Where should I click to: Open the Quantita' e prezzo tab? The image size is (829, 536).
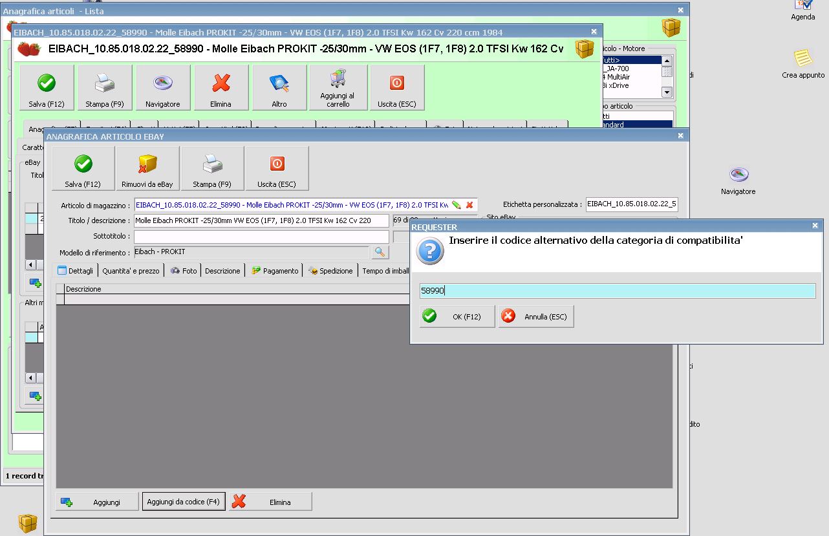click(x=131, y=271)
